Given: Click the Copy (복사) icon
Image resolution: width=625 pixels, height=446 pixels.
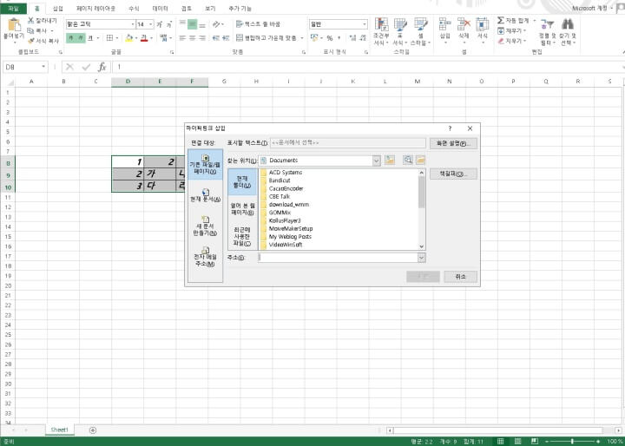Looking at the screenshot, I should pyautogui.click(x=30, y=30).
